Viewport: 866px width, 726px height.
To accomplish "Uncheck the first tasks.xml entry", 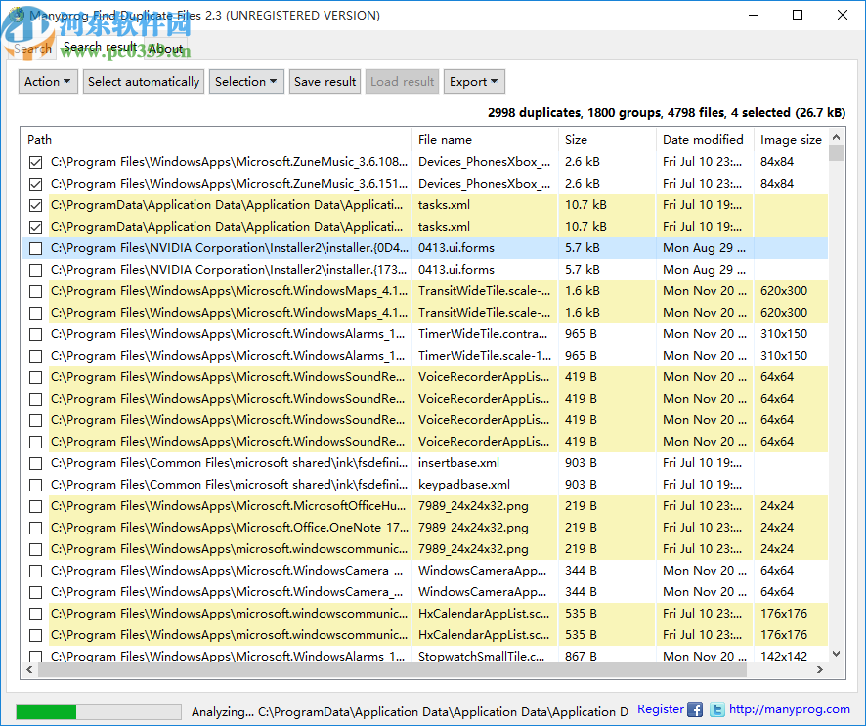I will (x=35, y=205).
